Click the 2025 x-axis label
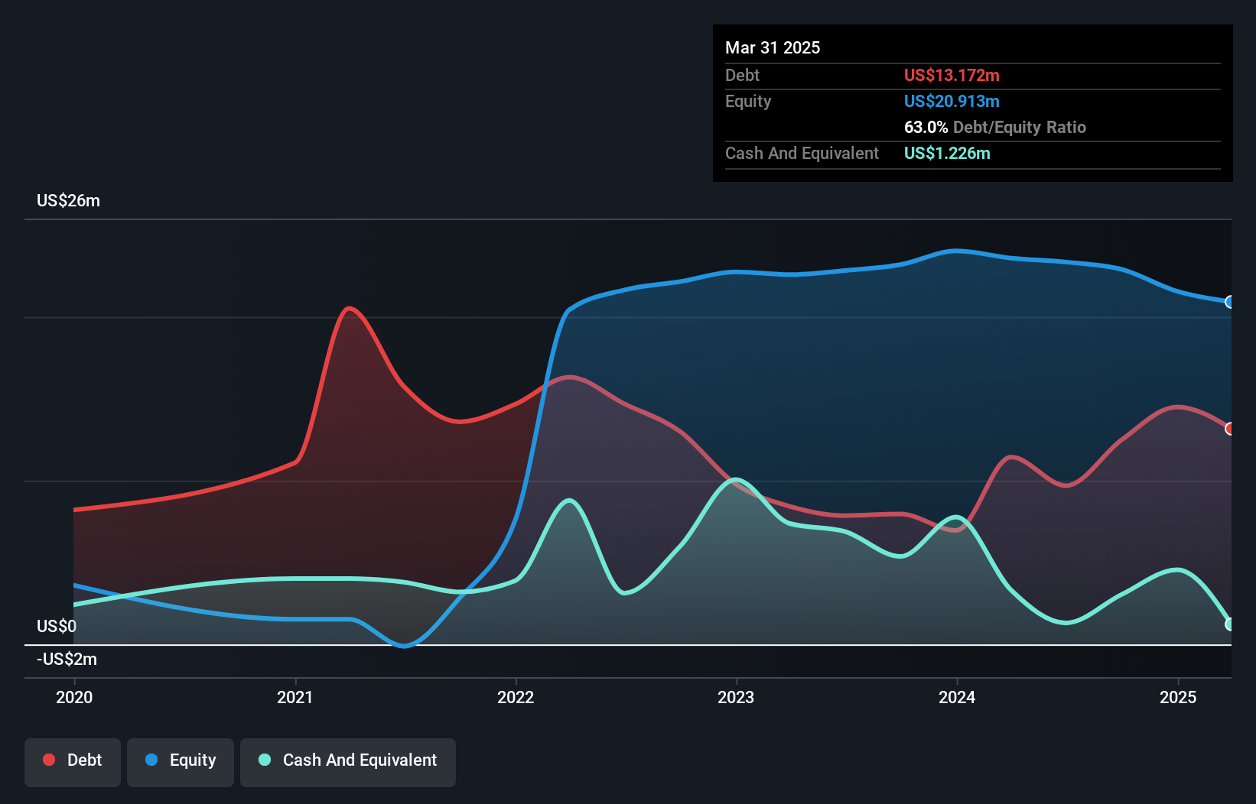 [x=1178, y=697]
